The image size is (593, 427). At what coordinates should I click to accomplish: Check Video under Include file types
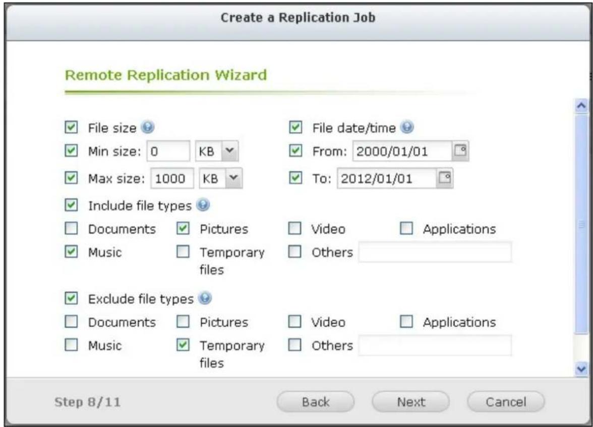295,229
